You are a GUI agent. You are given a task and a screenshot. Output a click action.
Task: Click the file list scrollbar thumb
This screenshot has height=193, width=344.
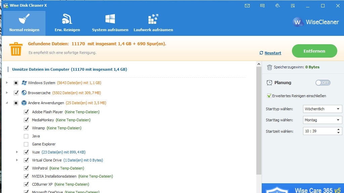tap(259, 120)
